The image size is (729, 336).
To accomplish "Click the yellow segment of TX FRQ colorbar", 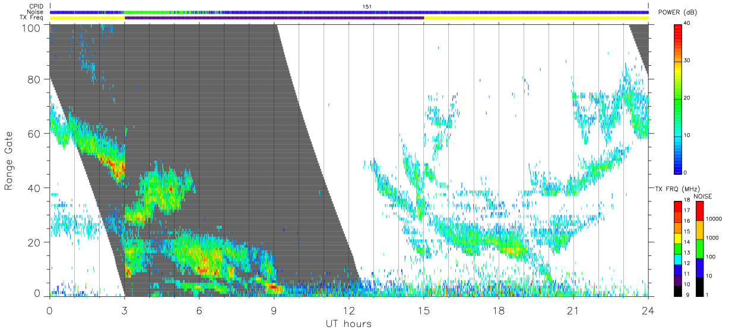I will pos(677,238).
